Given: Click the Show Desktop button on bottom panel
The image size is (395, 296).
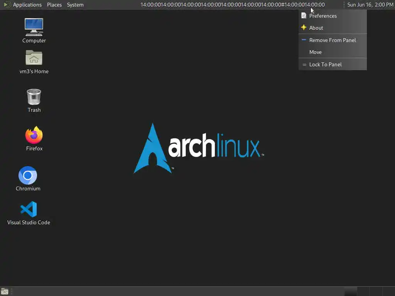Looking at the screenshot, I should [x=5, y=291].
